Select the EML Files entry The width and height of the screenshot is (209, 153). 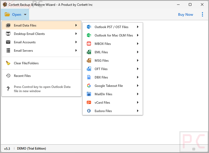113,52
